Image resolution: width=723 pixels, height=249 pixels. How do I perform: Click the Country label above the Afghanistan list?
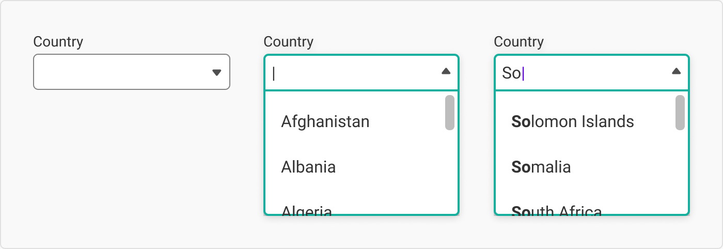coord(288,42)
